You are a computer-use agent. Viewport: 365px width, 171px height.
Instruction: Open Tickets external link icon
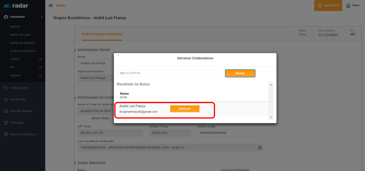pos(40,59)
